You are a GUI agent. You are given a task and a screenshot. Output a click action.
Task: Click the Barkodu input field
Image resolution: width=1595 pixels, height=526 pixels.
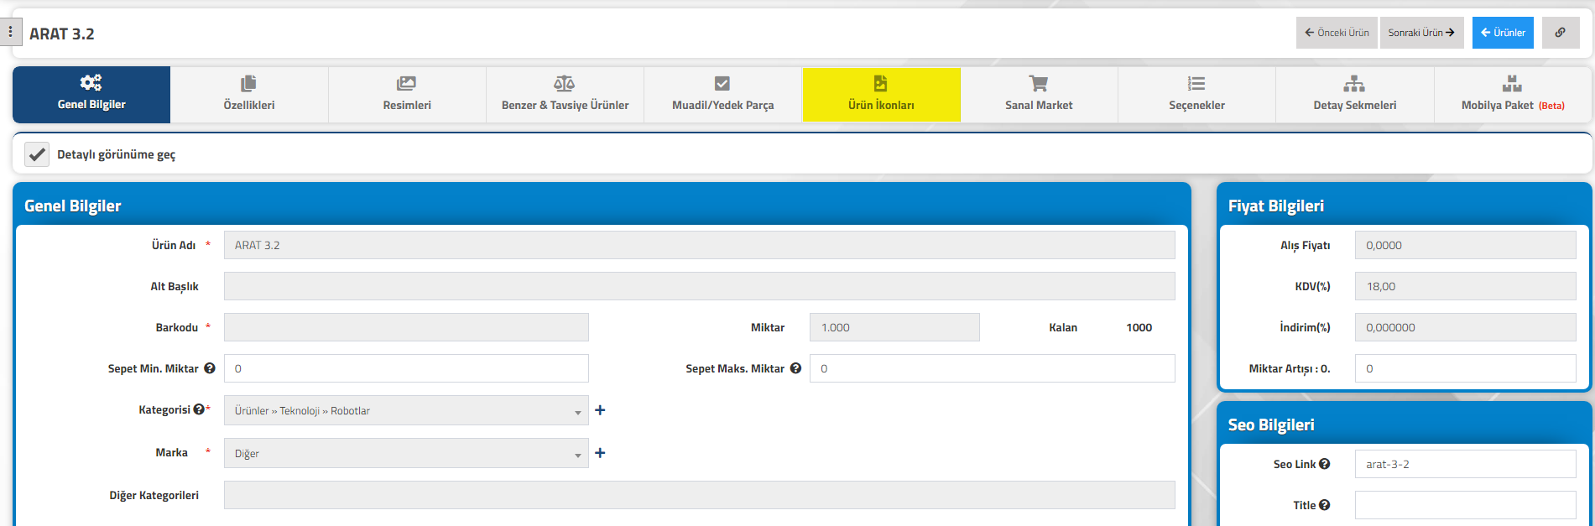tap(406, 327)
